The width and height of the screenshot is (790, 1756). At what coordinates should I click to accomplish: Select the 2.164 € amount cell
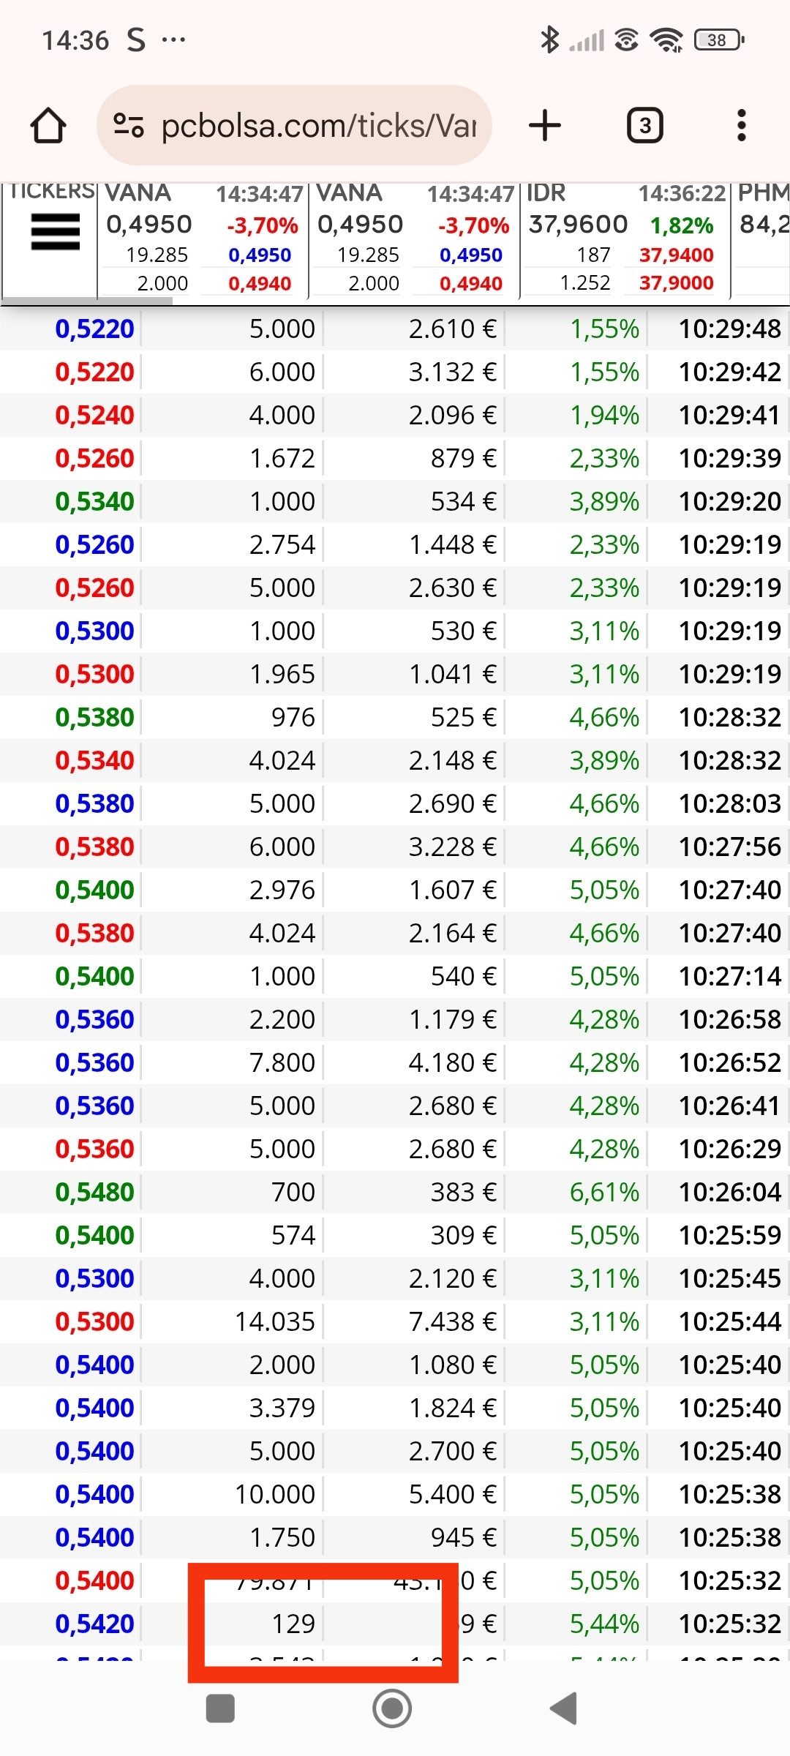click(452, 934)
